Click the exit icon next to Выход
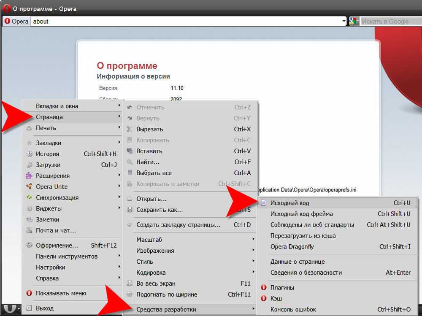 click(30, 308)
